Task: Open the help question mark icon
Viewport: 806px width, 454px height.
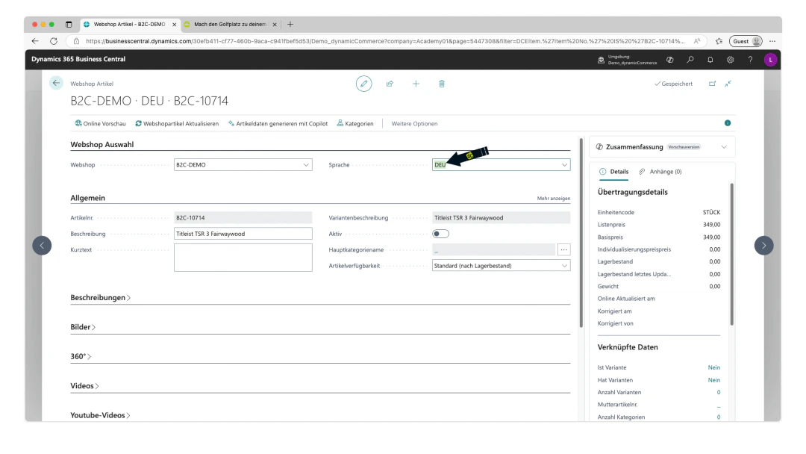Action: [750, 60]
